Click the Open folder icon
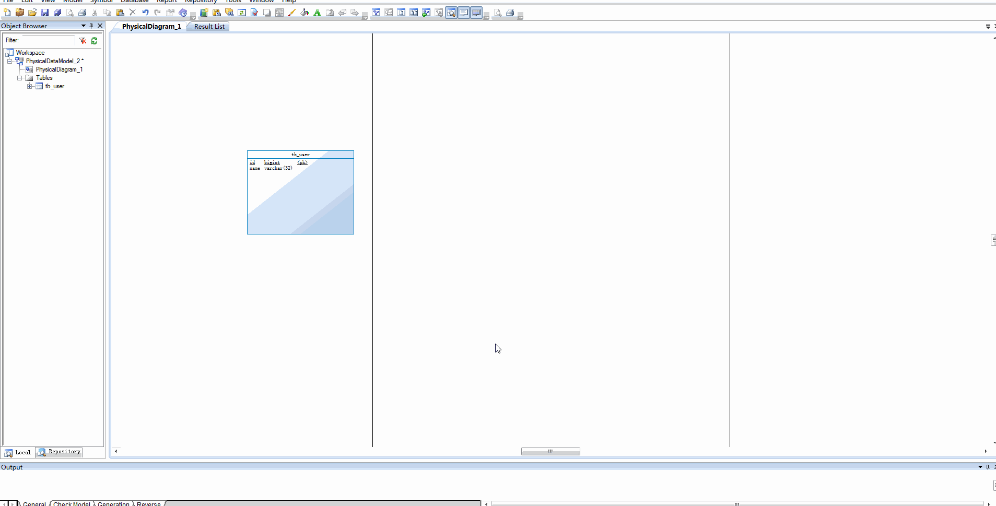 [x=32, y=13]
